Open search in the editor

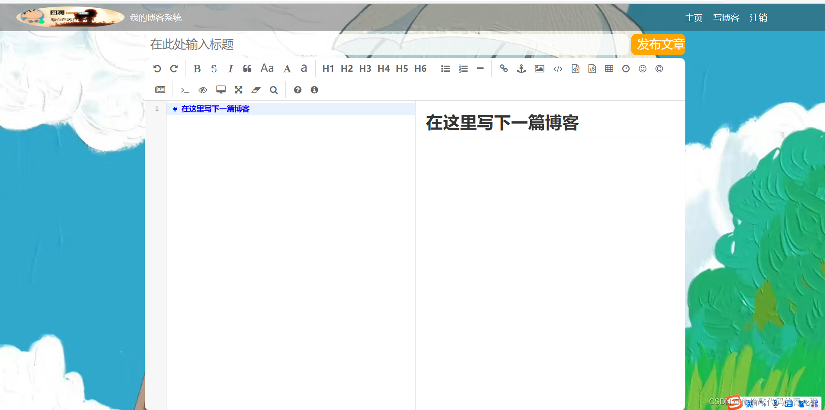point(274,90)
